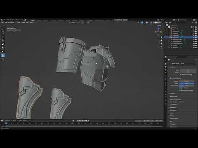Select the Rotate tool in the toolbar
198x148 pixels.
click(3, 40)
